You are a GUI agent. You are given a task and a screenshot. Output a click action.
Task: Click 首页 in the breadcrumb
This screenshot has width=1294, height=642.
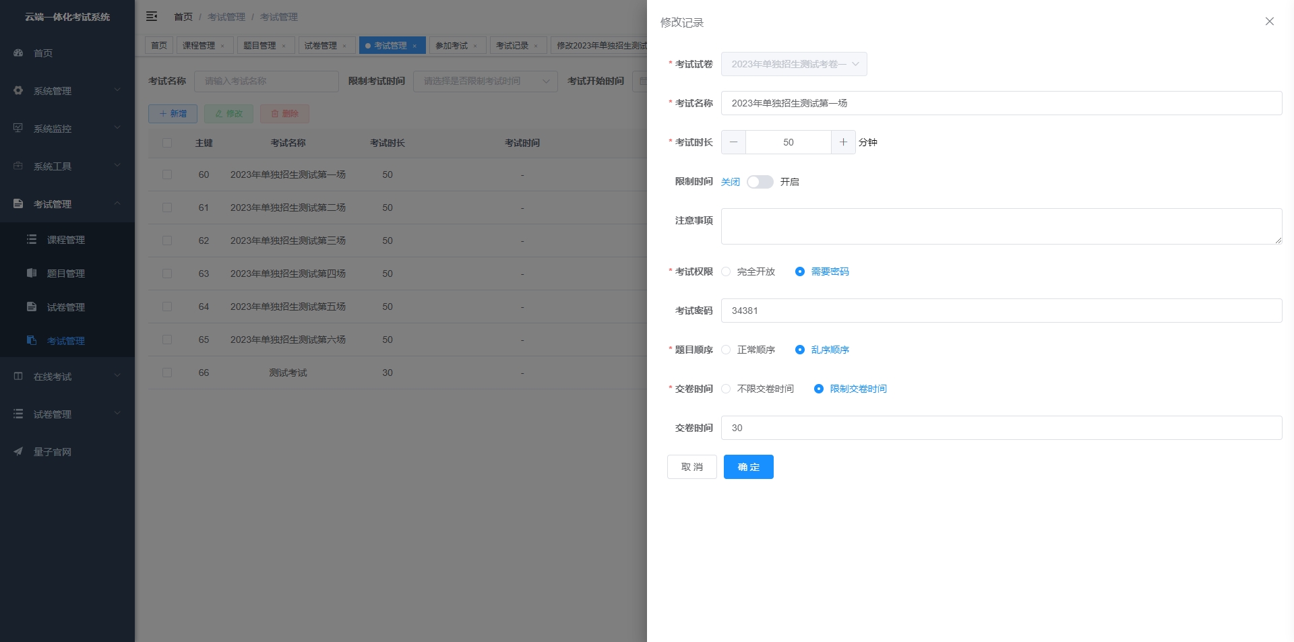tap(183, 17)
